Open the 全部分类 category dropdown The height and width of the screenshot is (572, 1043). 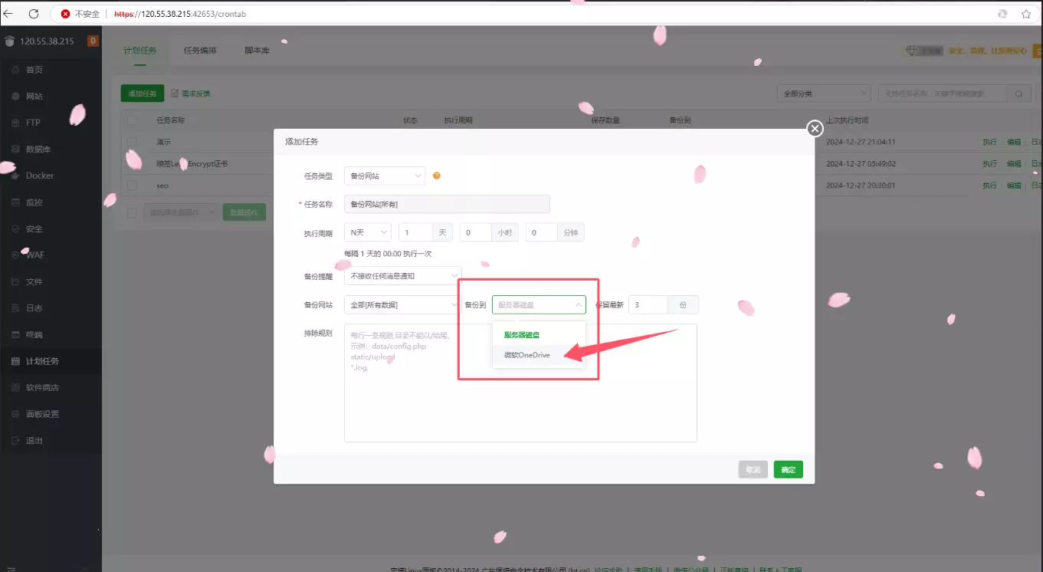[x=824, y=92]
